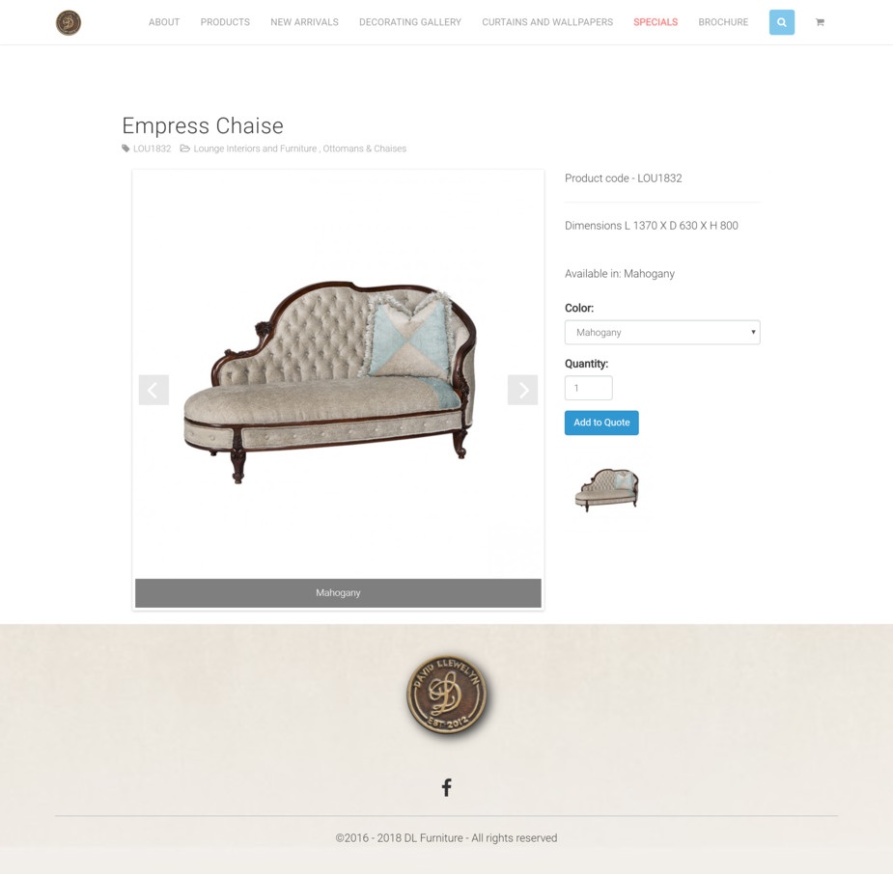Viewport: 893px width, 874px height.
Task: Open the Color dropdown showing Mahogany
Action: (662, 332)
